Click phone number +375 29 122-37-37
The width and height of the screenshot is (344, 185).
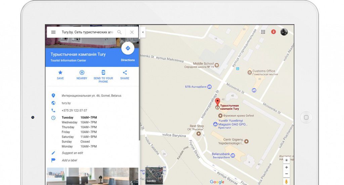74,110
